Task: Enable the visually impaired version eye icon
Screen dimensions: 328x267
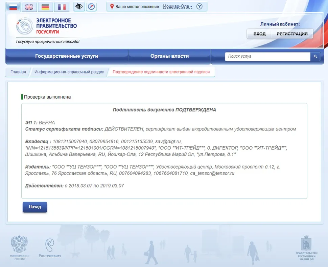Action: click(x=79, y=7)
